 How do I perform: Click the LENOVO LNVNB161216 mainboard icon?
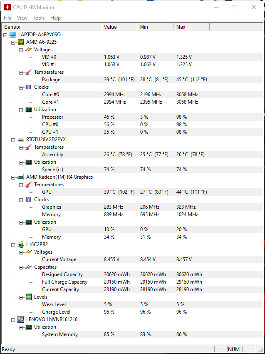[x=21, y=319]
